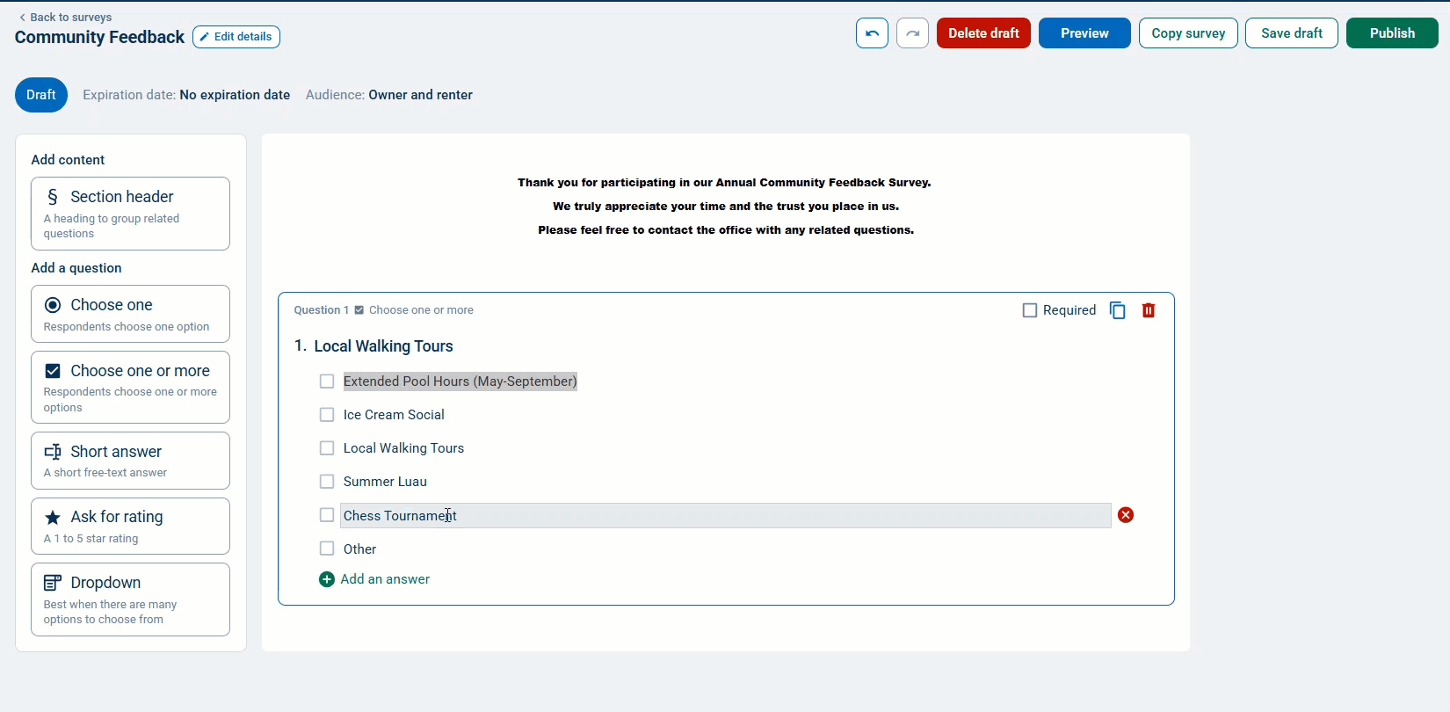Click the Ice Cream Social answer text
Screen dimensions: 1450x712
point(394,415)
